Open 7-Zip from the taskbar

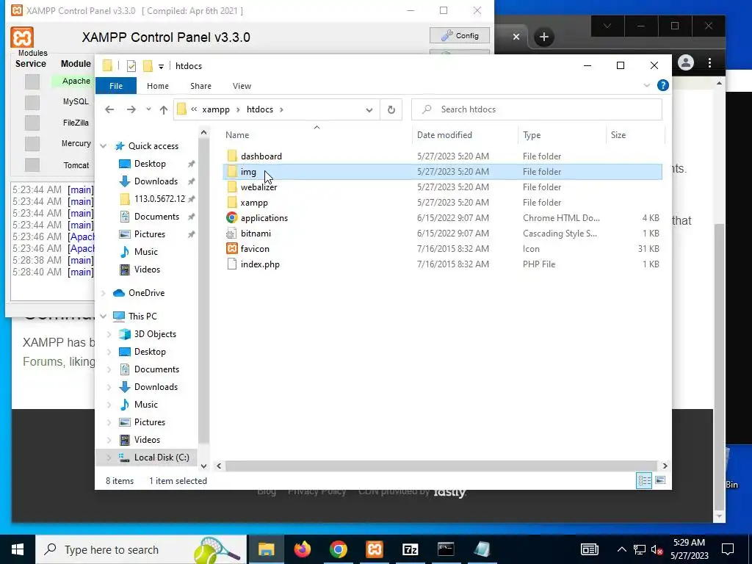(x=410, y=549)
